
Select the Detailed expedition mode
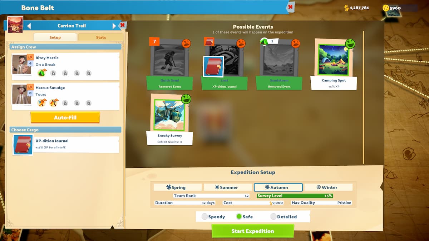coord(273,217)
